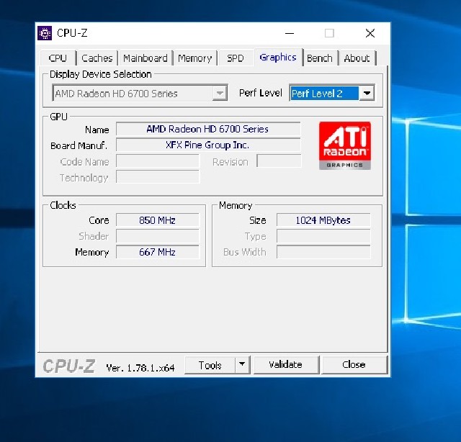Click the empty memory Type field
Screen dimensions: 461x442
pos(323,236)
